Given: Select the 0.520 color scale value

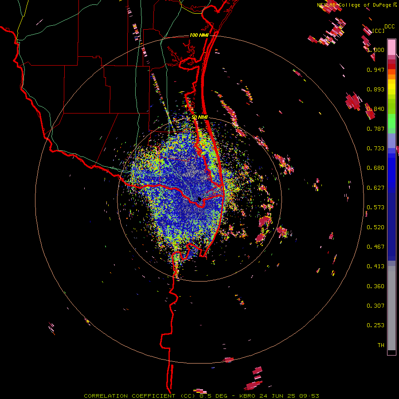Looking at the screenshot, I should [x=376, y=227].
